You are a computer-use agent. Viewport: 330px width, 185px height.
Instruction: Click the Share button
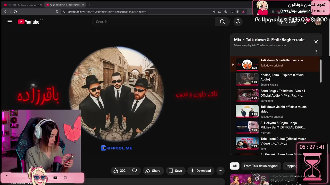pyautogui.click(x=153, y=171)
